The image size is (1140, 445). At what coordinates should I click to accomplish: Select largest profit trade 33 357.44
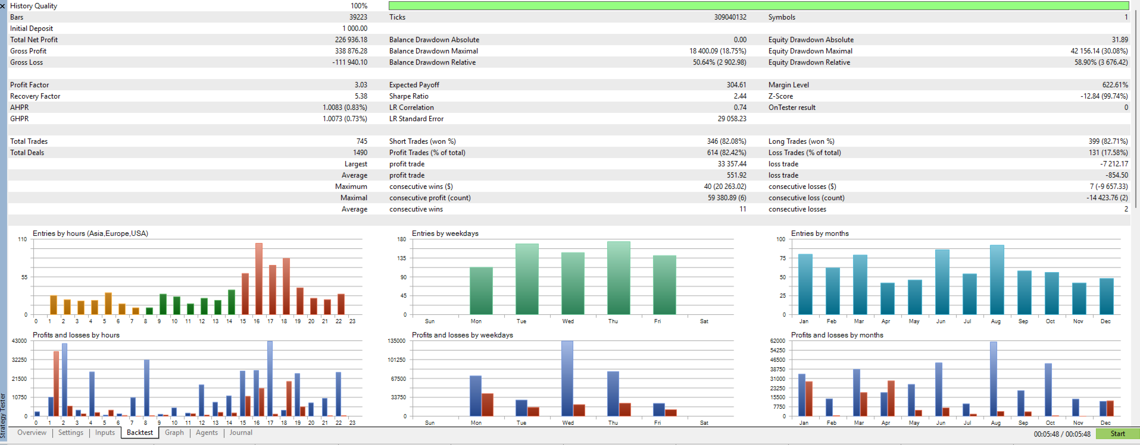[732, 164]
